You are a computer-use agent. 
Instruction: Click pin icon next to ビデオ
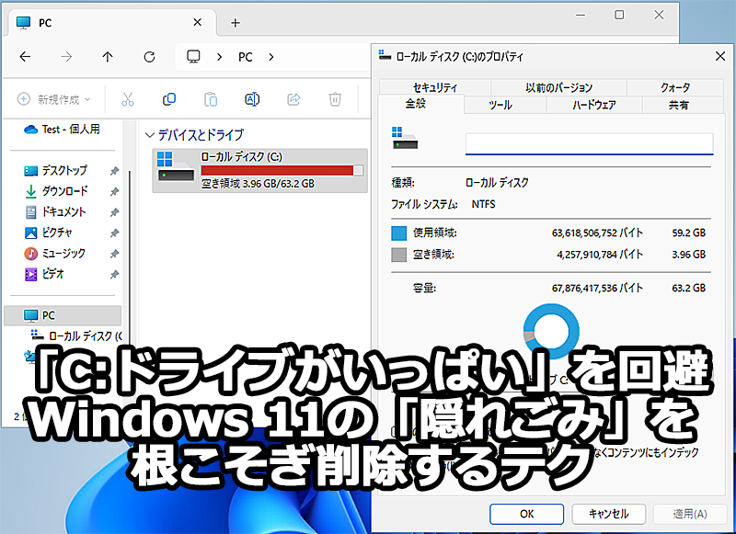tap(114, 274)
